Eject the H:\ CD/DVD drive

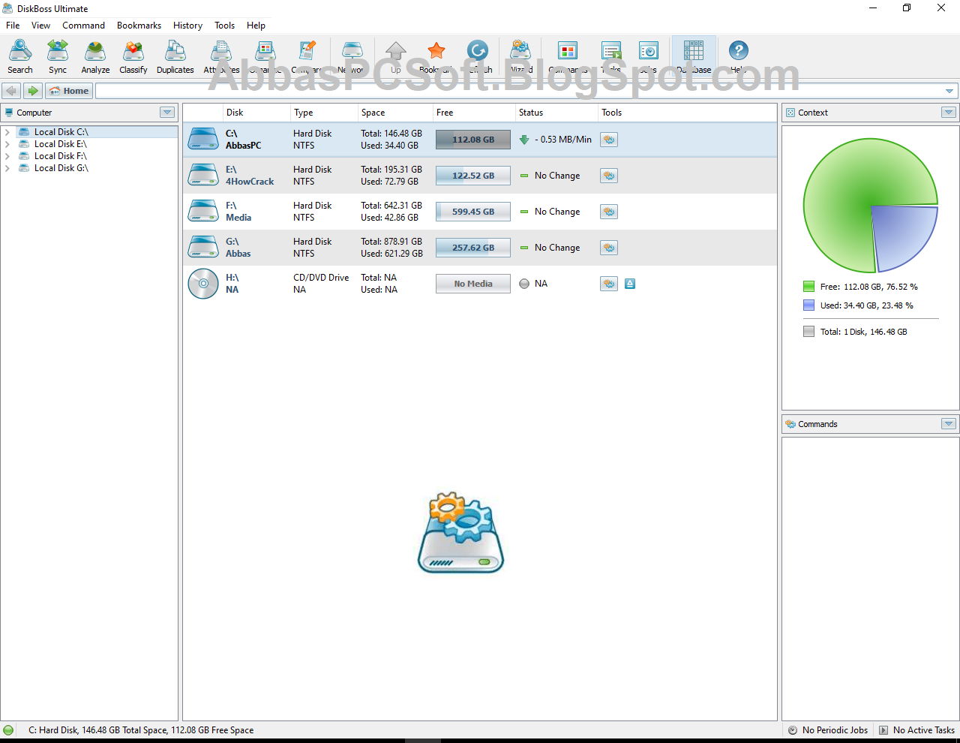tap(630, 284)
